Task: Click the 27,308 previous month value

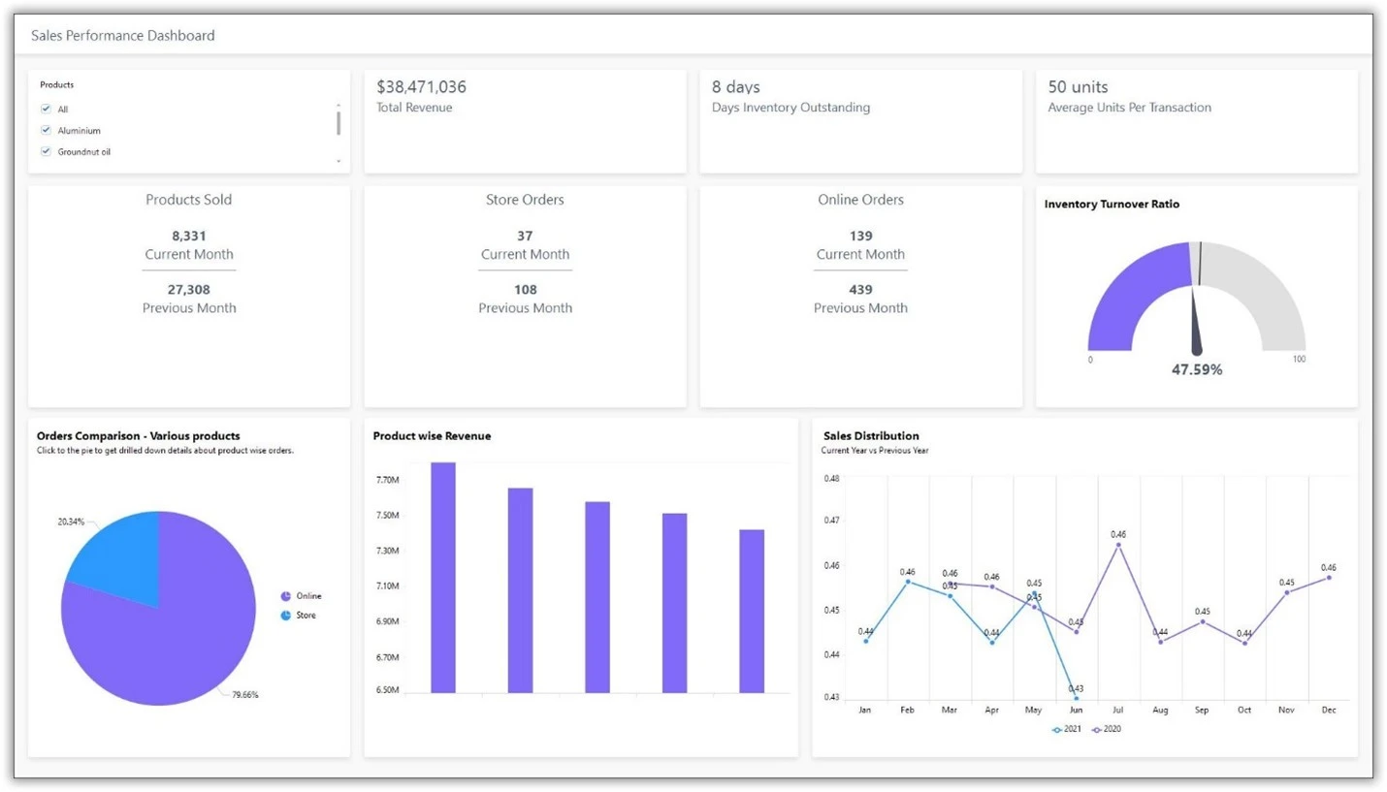Action: (x=189, y=289)
